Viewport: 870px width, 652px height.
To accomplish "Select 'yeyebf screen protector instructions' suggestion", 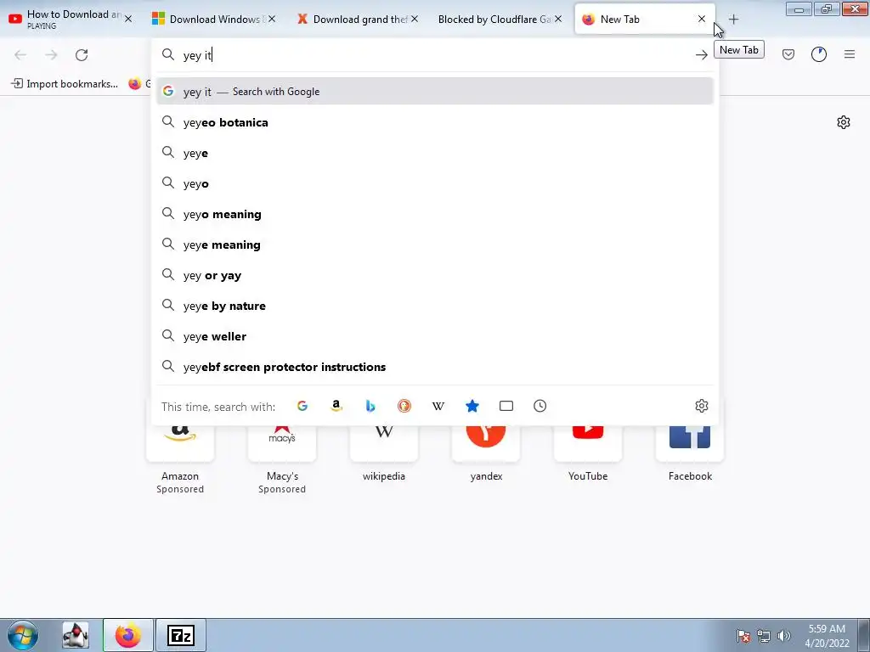I will 434,367.
